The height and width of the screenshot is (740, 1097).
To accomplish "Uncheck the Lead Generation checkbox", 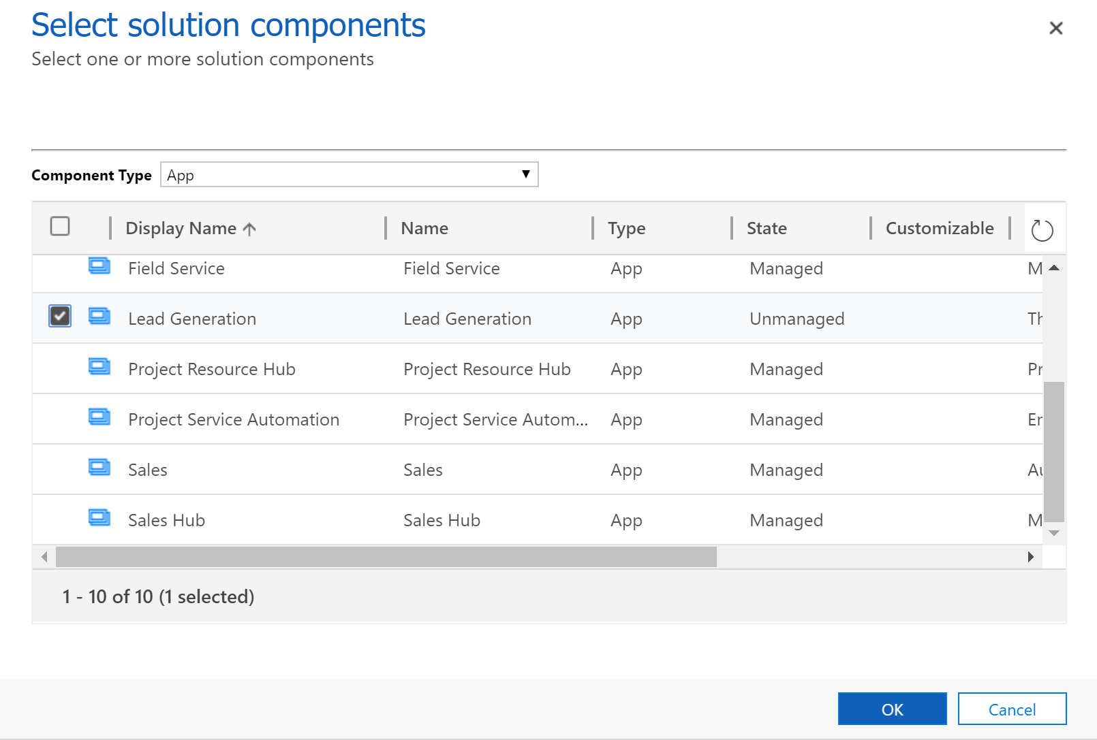I will click(x=60, y=316).
